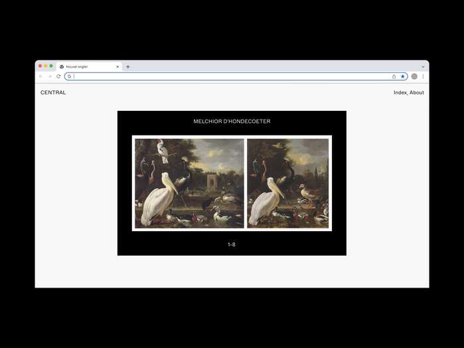Click the 1-8 image counter

(x=232, y=244)
